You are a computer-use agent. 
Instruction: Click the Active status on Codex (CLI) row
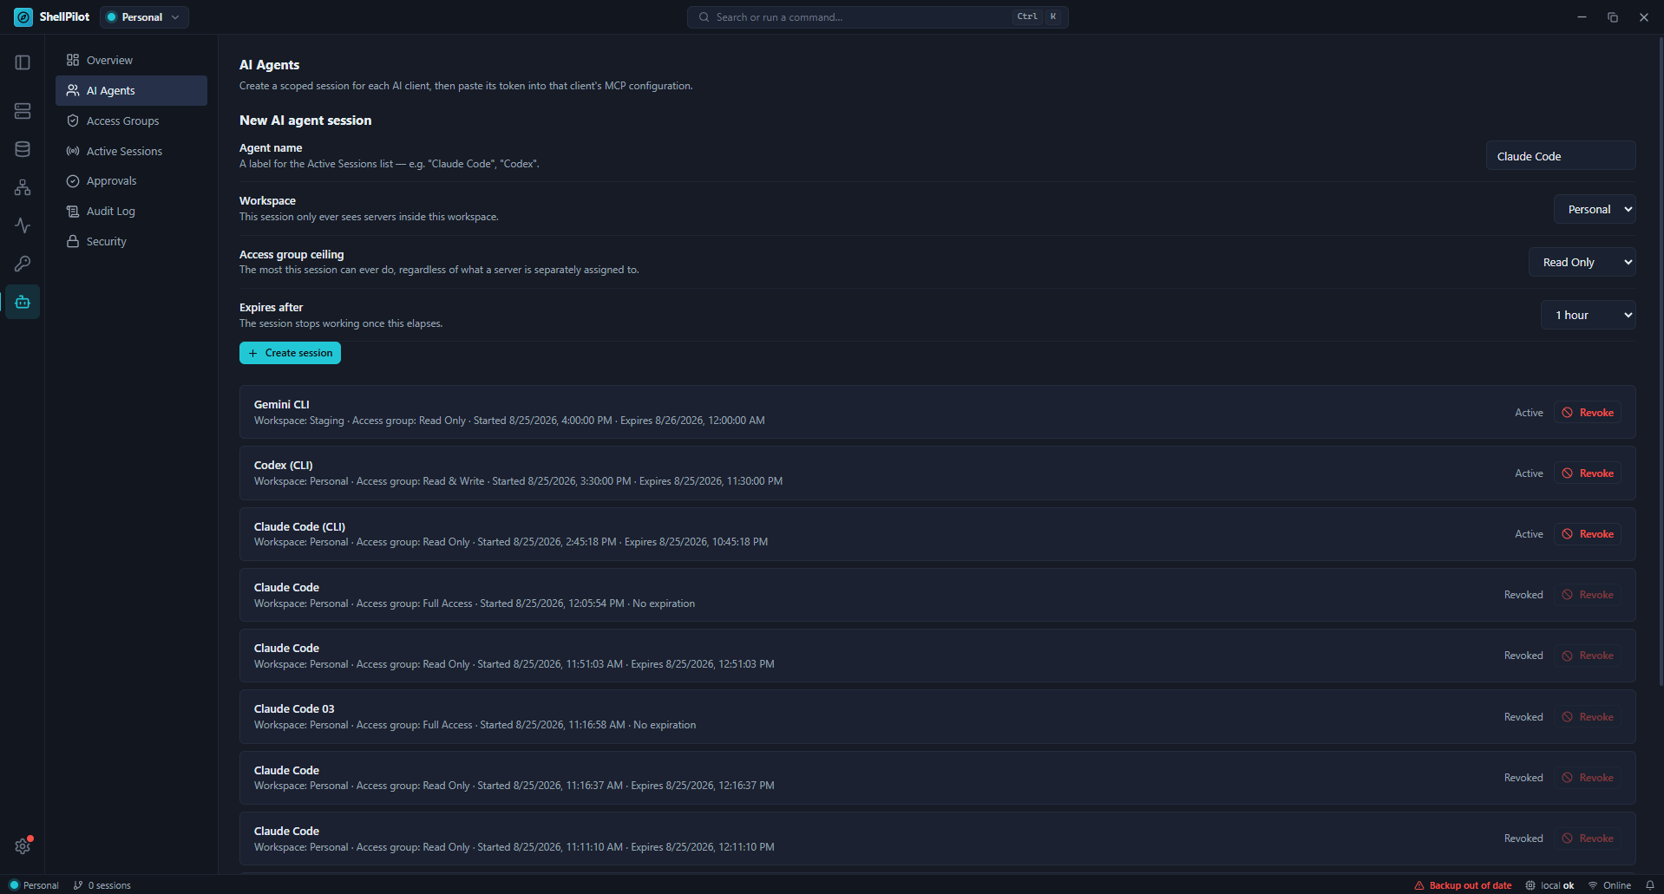tap(1529, 473)
